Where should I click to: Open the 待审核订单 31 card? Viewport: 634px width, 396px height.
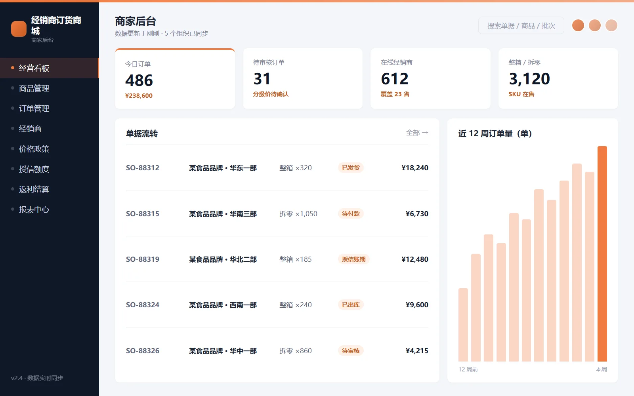click(303, 78)
